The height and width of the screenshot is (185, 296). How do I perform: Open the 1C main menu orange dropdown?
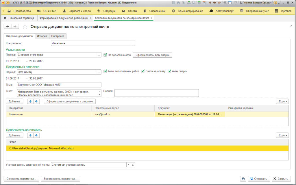[x=8, y=3]
